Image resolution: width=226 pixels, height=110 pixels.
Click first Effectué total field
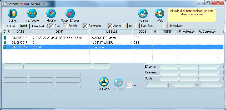169,67
